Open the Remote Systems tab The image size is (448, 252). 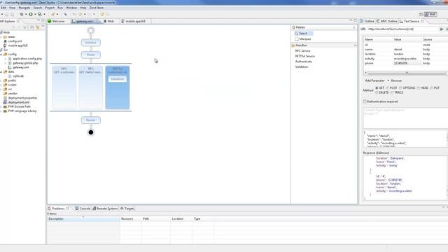105,209
